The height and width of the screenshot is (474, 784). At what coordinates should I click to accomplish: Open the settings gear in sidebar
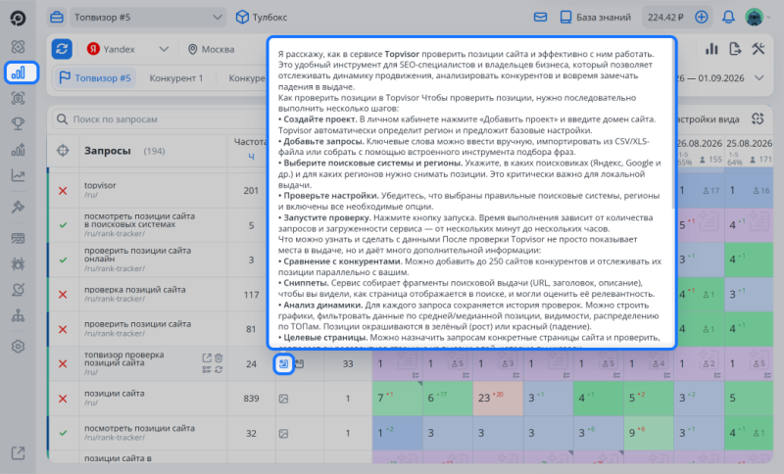pyautogui.click(x=18, y=346)
